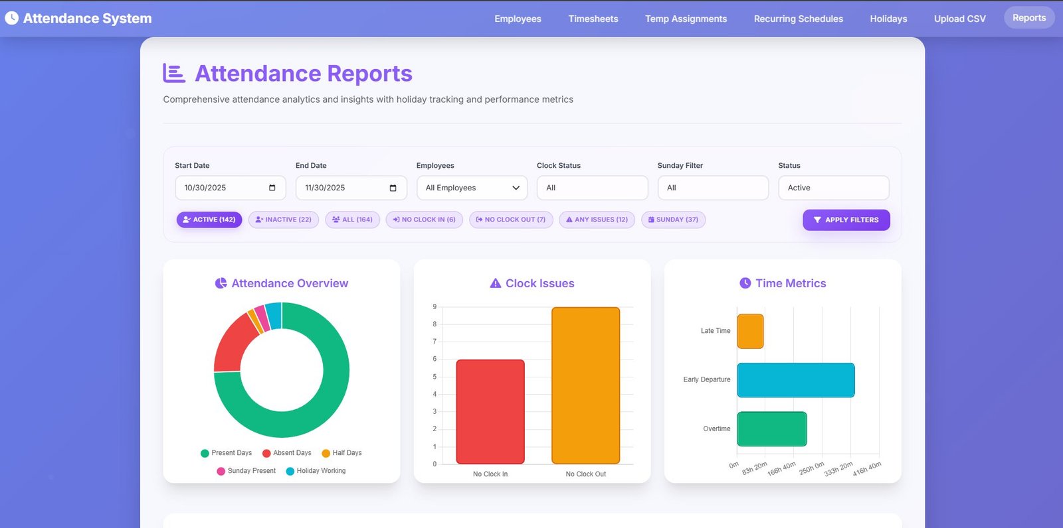Click the clock icon beside Time Metrics
1063x528 pixels.
(x=745, y=283)
